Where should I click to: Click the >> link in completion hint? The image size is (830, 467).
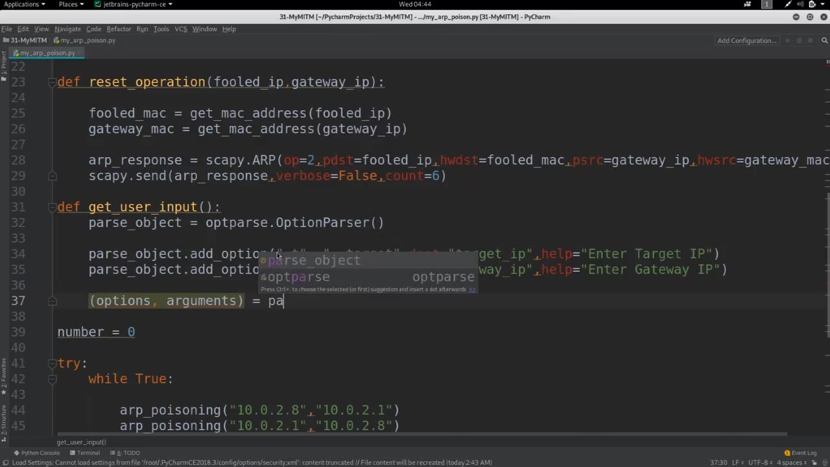coord(472,289)
